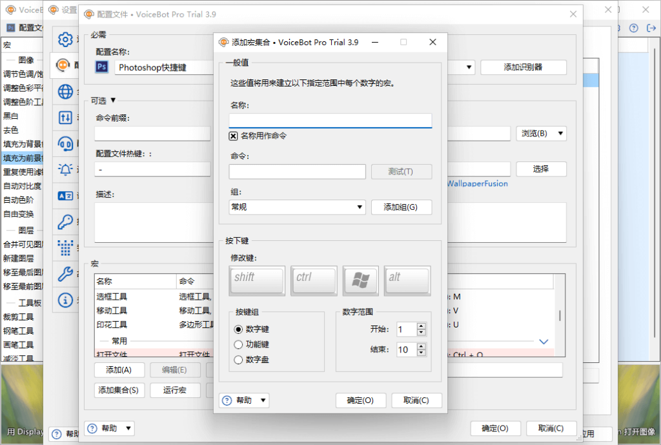
Task: Click the 名称 column header in macro list
Action: 136,282
